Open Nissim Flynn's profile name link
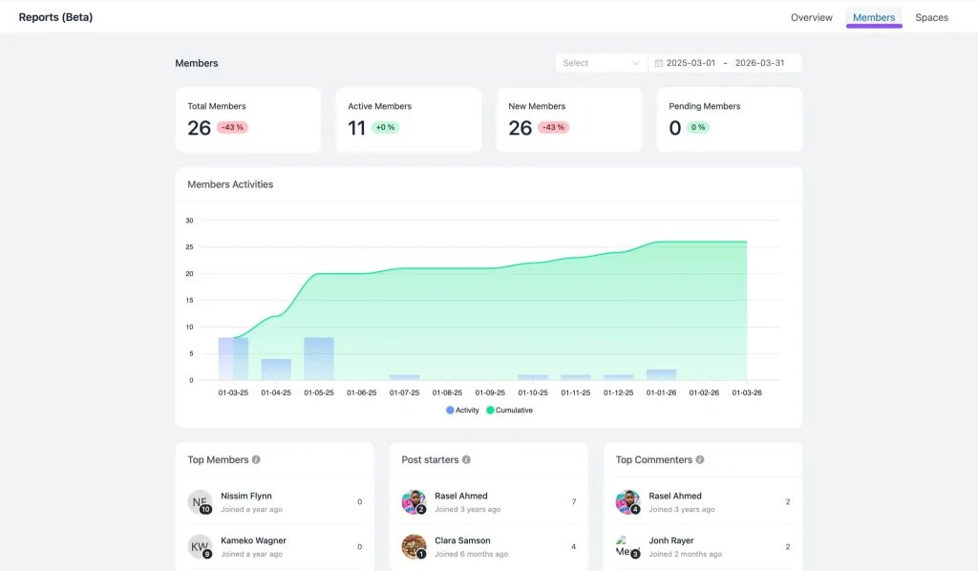This screenshot has width=978, height=571. (x=245, y=496)
